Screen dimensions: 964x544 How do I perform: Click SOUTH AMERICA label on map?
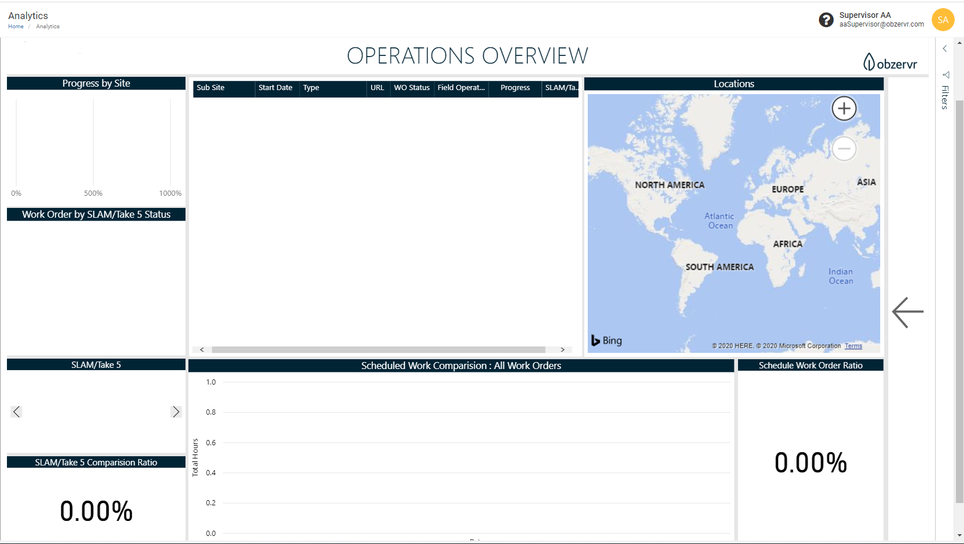point(720,267)
